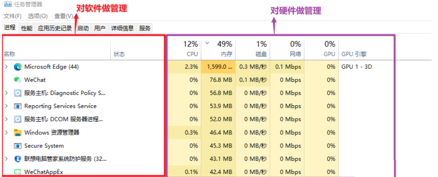The height and width of the screenshot is (177, 438).
Task: Click the Diagnostic Policy service host gear icon
Action: [x=18, y=93]
